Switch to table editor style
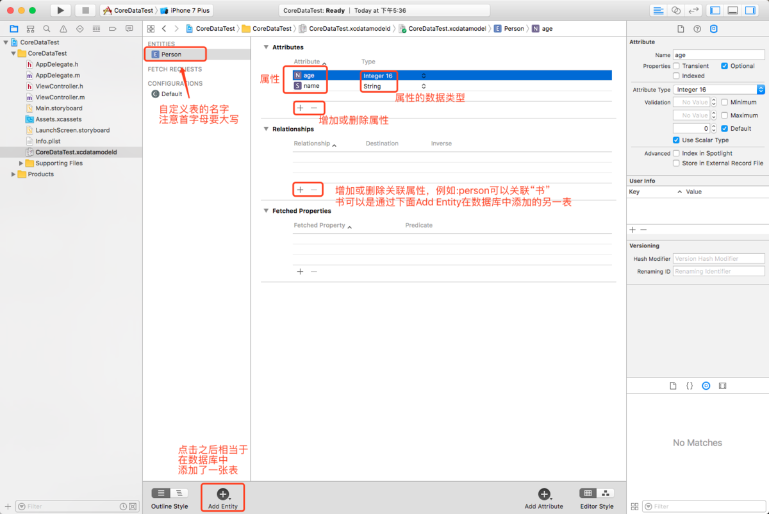 point(588,493)
